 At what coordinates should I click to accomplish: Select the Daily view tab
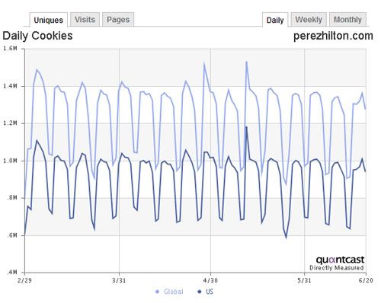click(275, 20)
